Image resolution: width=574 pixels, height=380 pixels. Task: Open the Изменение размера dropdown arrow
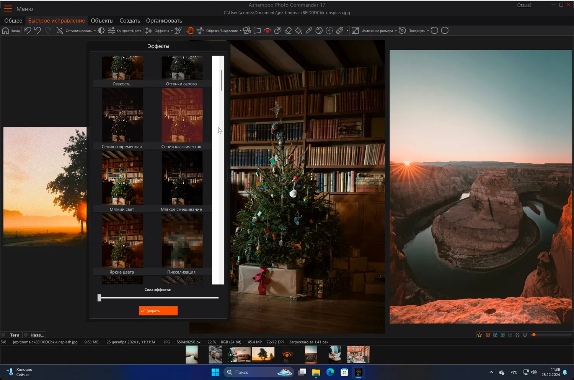pos(396,31)
